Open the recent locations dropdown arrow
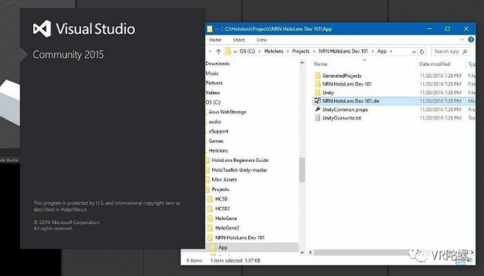Screen dimensions: 484x276 (x=210, y=51)
